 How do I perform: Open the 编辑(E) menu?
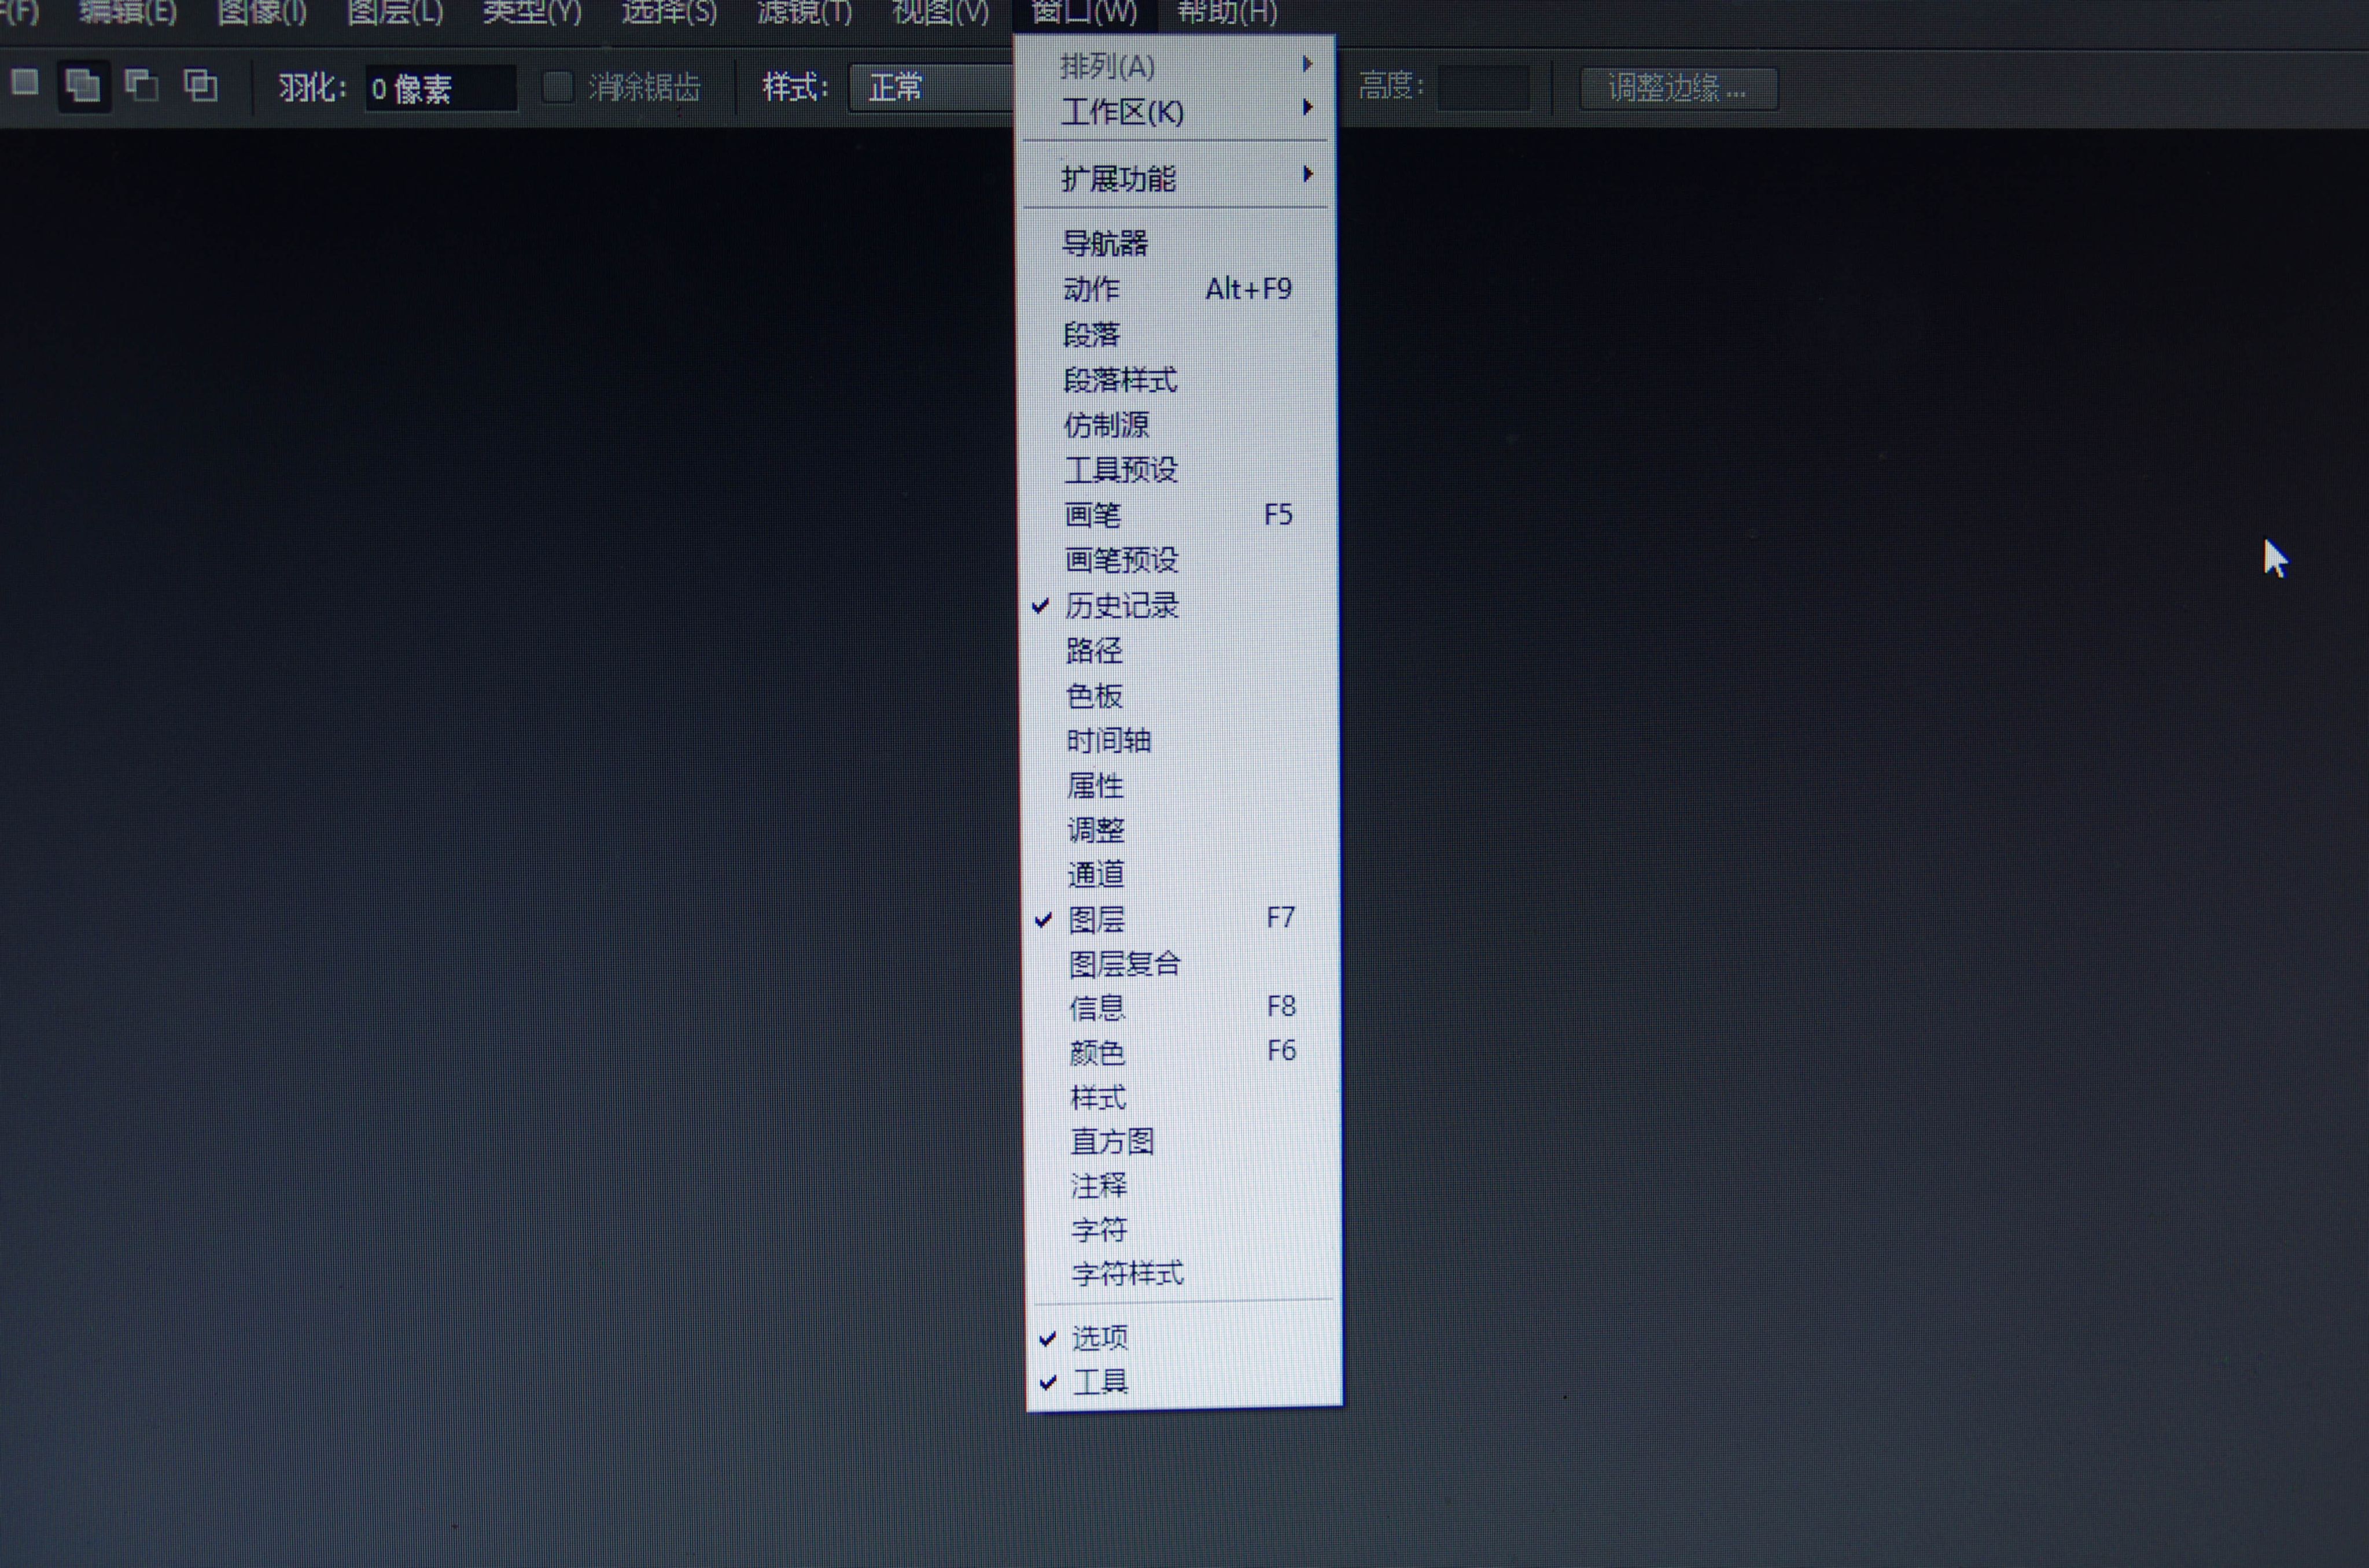click(128, 12)
